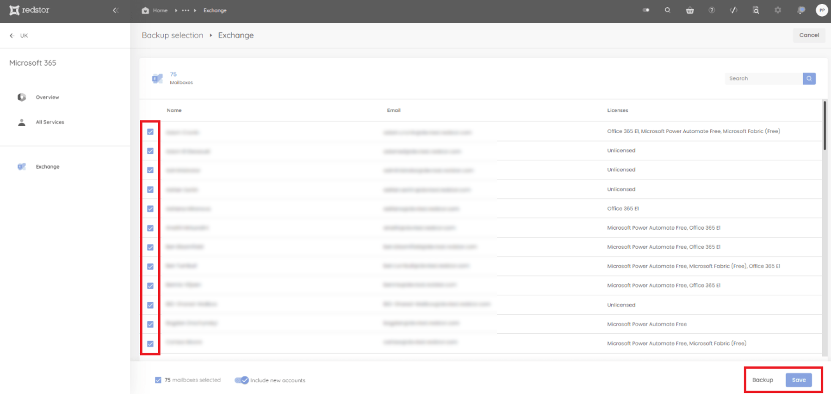Open All Services in the sidebar
831x403 pixels.
[50, 122]
